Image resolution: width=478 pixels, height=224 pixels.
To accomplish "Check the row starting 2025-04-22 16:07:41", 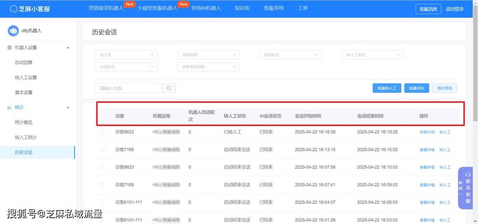I will 102,185.
